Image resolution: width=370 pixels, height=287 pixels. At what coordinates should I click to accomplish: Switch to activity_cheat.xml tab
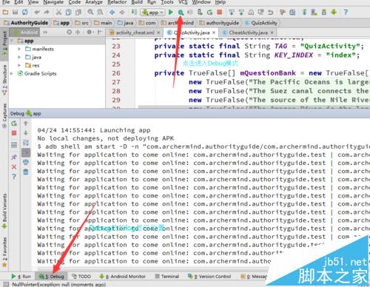click(x=135, y=33)
